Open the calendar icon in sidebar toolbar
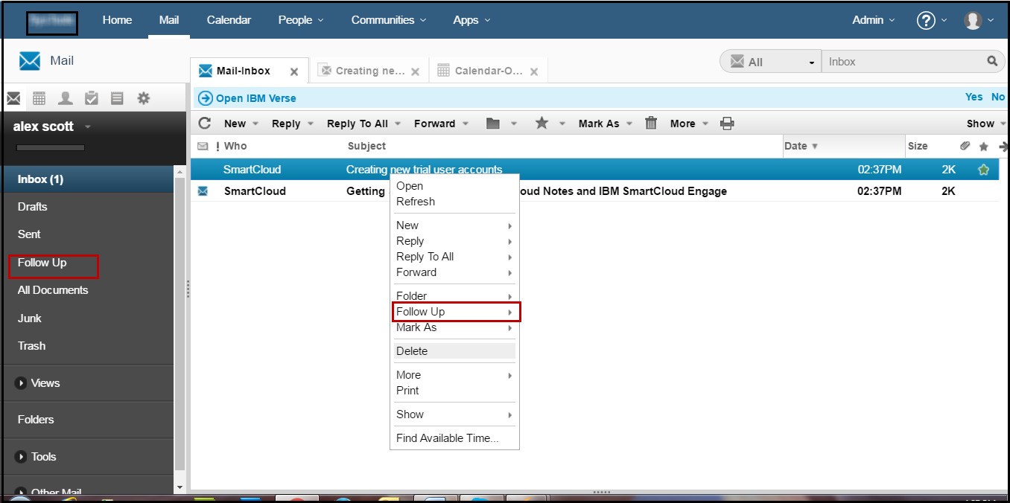Image resolution: width=1010 pixels, height=503 pixels. click(39, 98)
